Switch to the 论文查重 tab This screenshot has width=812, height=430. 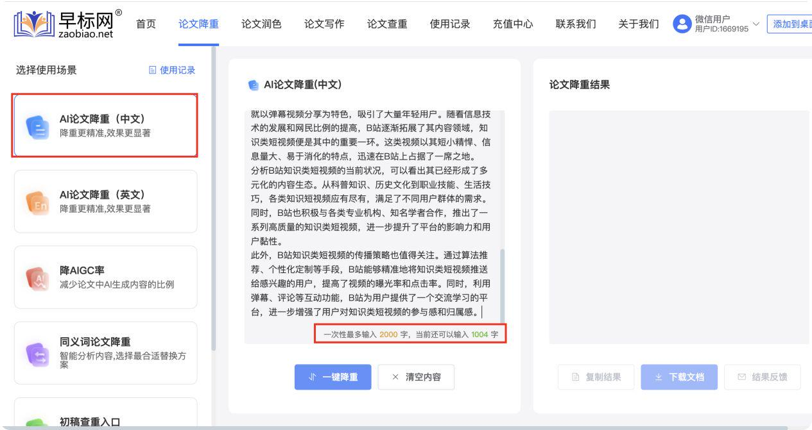387,24
